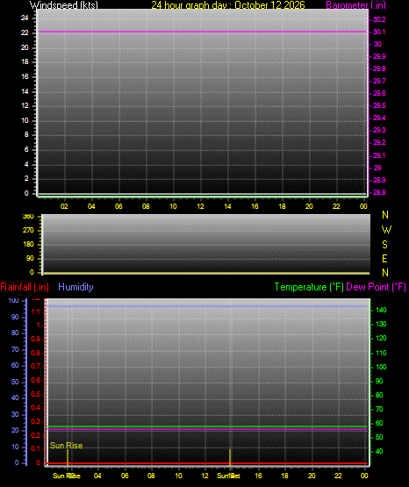Click the "Barometer (.in)" axis title
The width and height of the screenshot is (409, 487).
click(355, 5)
